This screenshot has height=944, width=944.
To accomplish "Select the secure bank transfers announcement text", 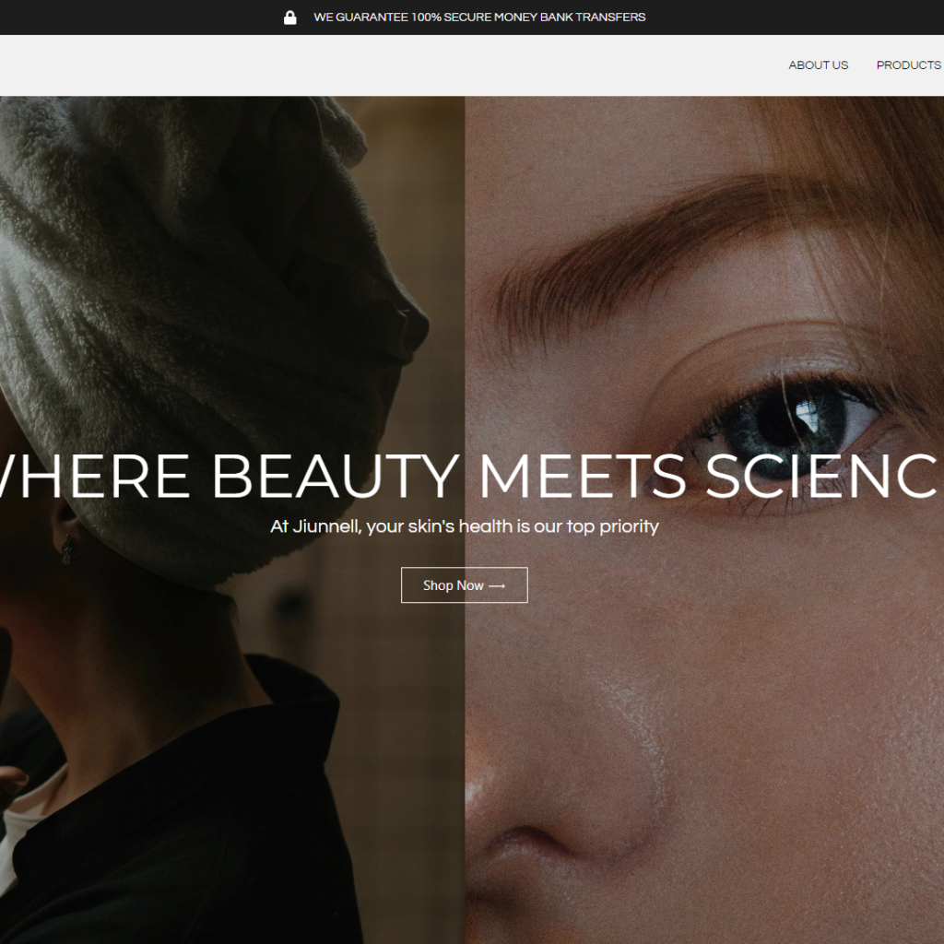I will point(479,18).
